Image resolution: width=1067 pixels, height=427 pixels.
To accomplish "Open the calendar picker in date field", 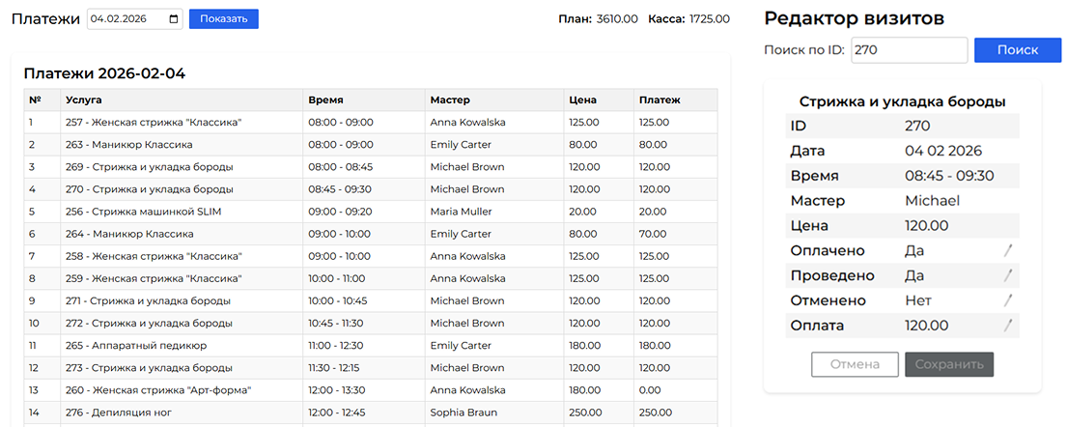I will (x=174, y=19).
